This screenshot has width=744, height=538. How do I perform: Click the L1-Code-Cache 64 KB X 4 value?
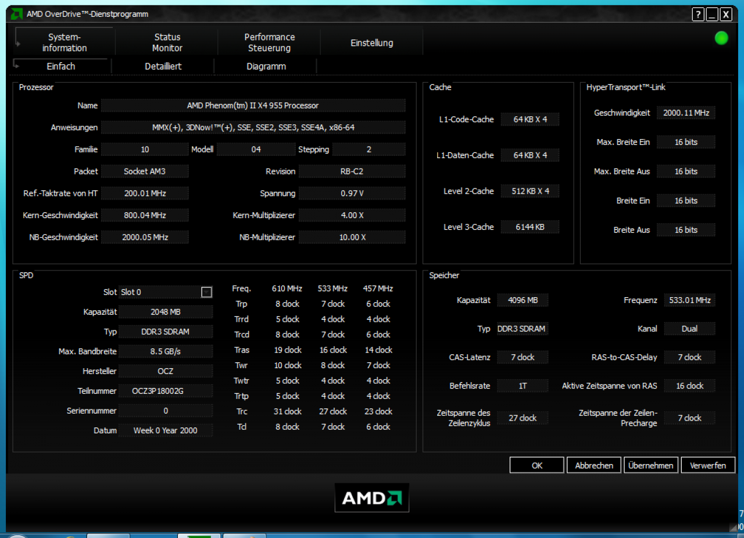pyautogui.click(x=530, y=119)
